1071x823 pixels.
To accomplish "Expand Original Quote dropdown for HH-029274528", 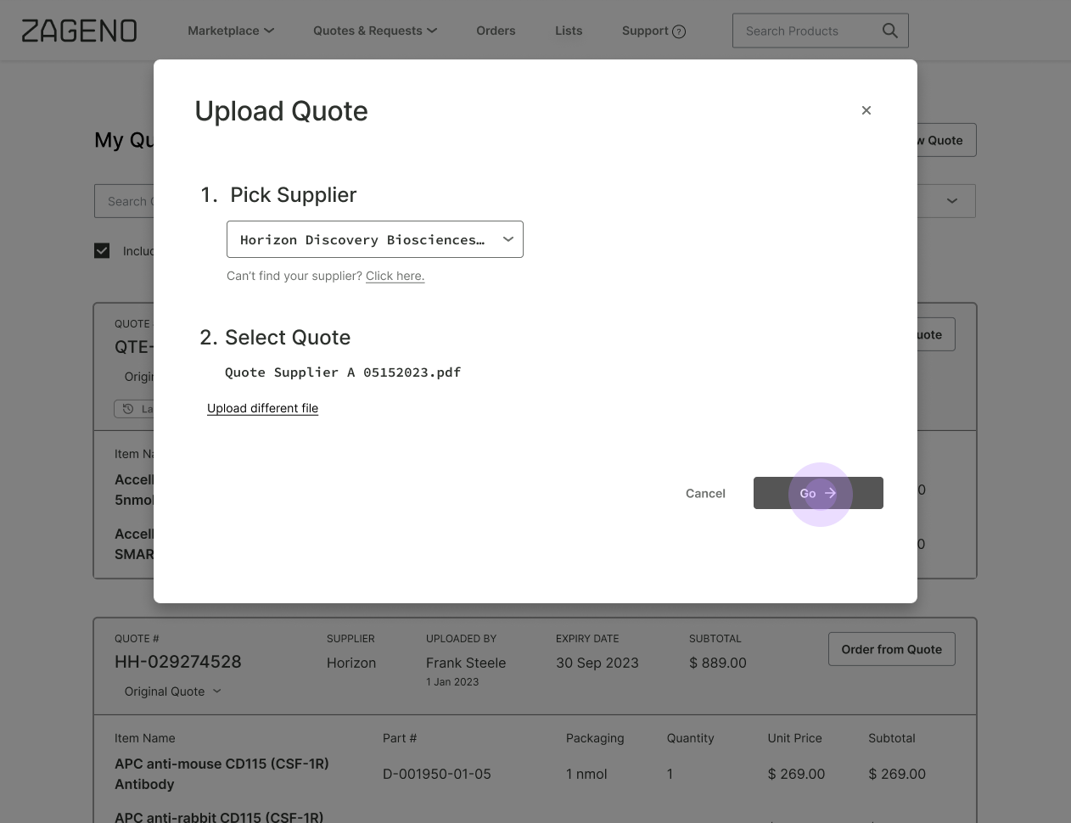I will coord(173,691).
